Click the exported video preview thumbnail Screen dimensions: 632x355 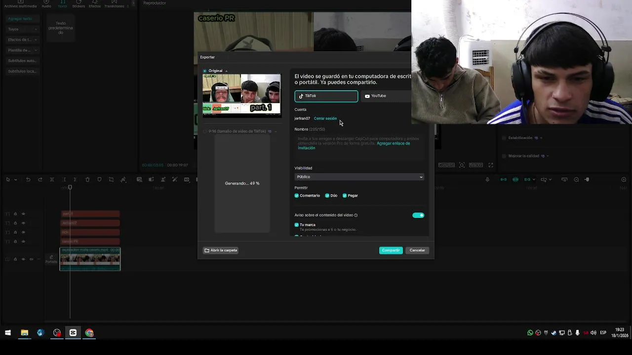pos(242,96)
